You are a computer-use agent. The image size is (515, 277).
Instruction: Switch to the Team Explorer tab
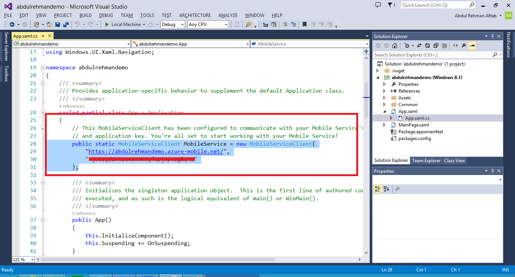click(x=426, y=161)
